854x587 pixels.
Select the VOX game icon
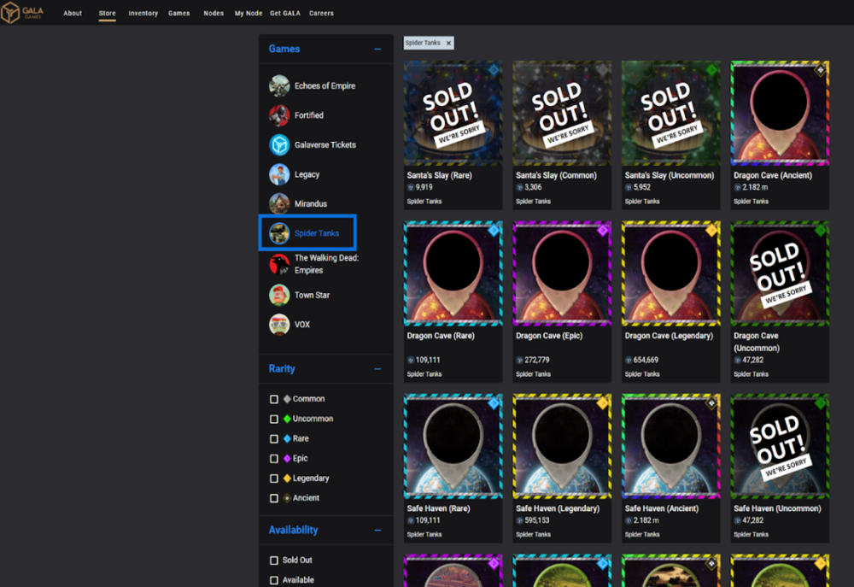tap(279, 325)
